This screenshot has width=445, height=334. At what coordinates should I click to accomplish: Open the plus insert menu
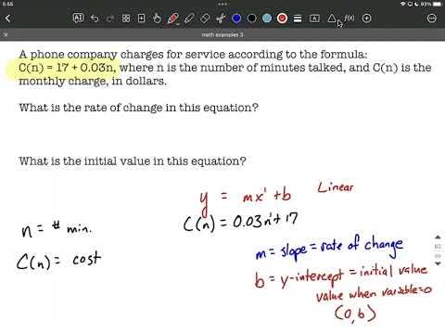(366, 19)
